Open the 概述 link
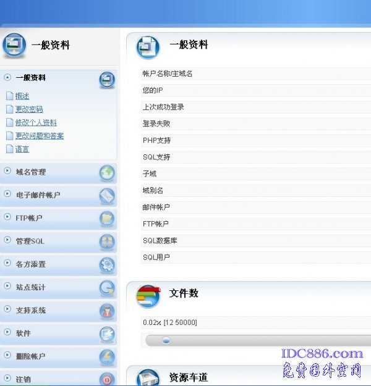371x386 pixels. (x=22, y=96)
